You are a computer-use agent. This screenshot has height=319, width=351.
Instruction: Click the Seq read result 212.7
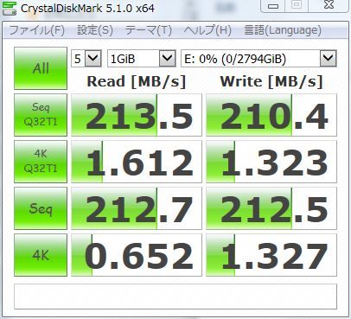pyautogui.click(x=137, y=208)
